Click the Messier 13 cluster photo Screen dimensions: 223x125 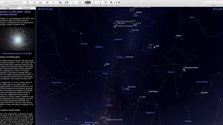[17, 39]
